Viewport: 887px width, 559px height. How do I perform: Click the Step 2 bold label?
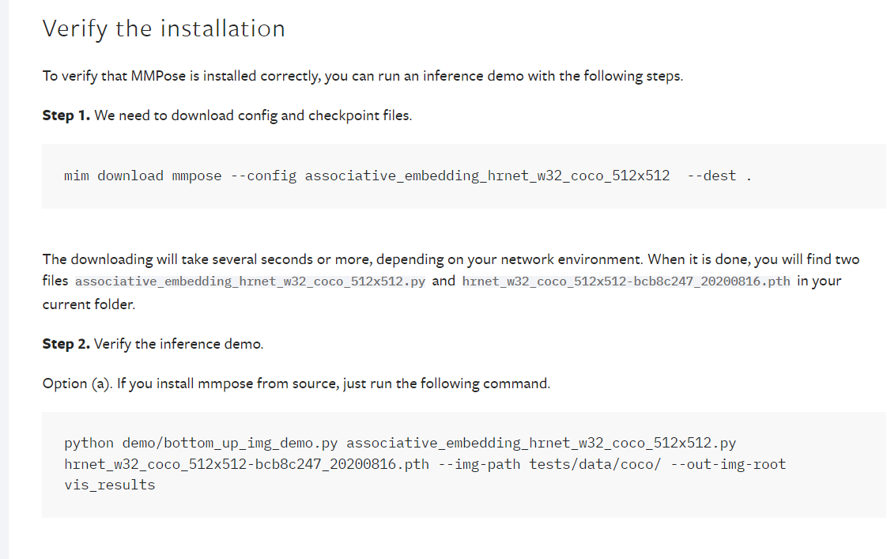[x=66, y=343]
